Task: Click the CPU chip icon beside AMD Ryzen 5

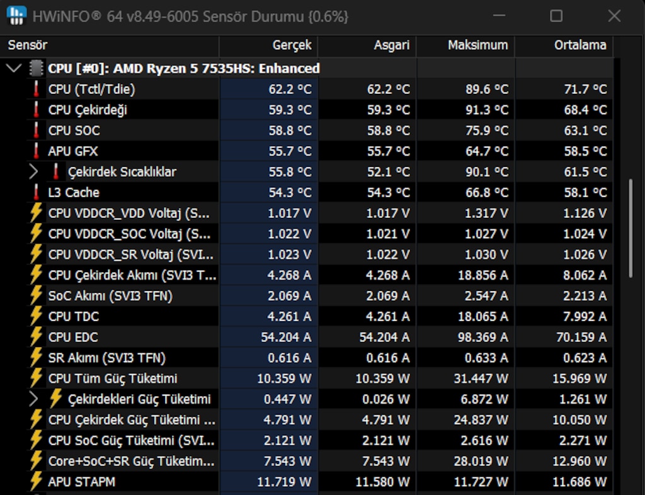Action: tap(36, 68)
